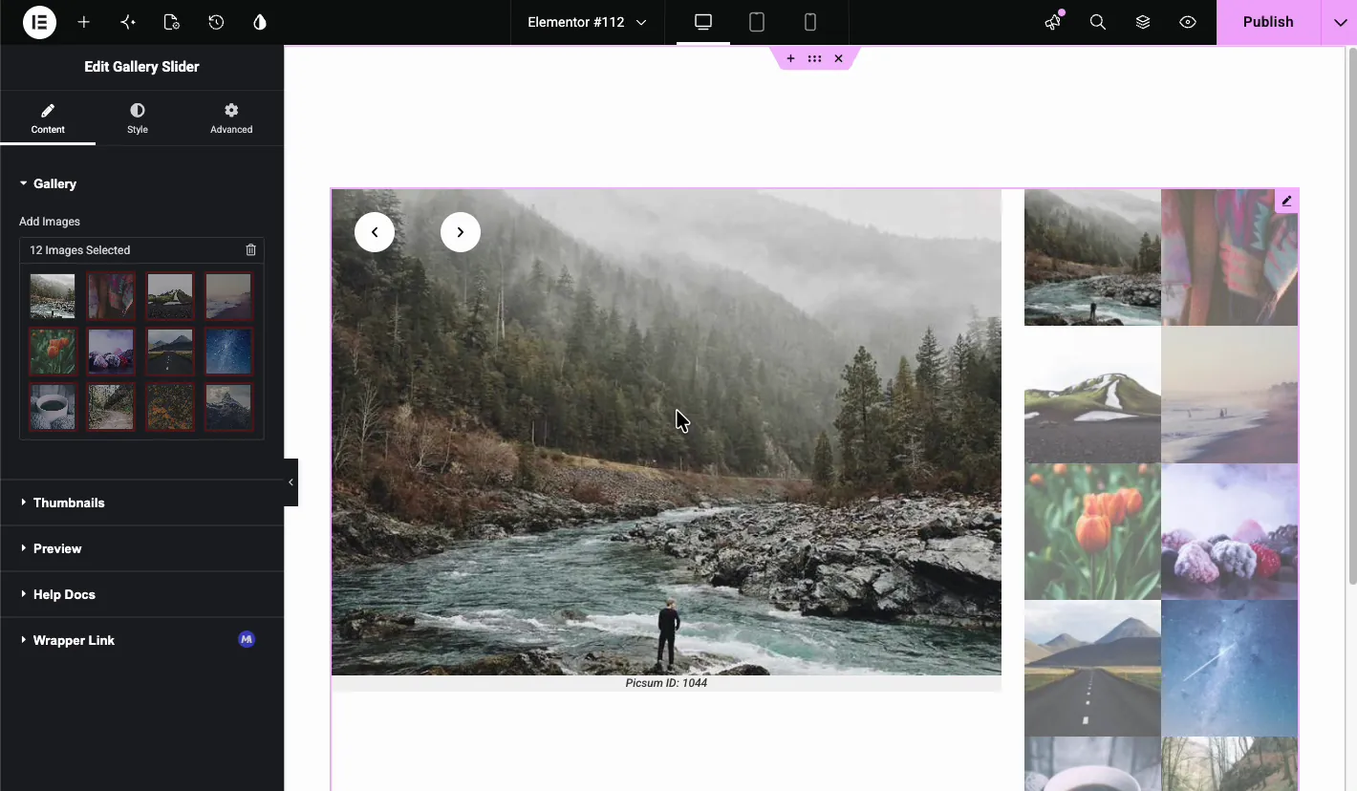Open the structure layers icon

click(x=1143, y=22)
